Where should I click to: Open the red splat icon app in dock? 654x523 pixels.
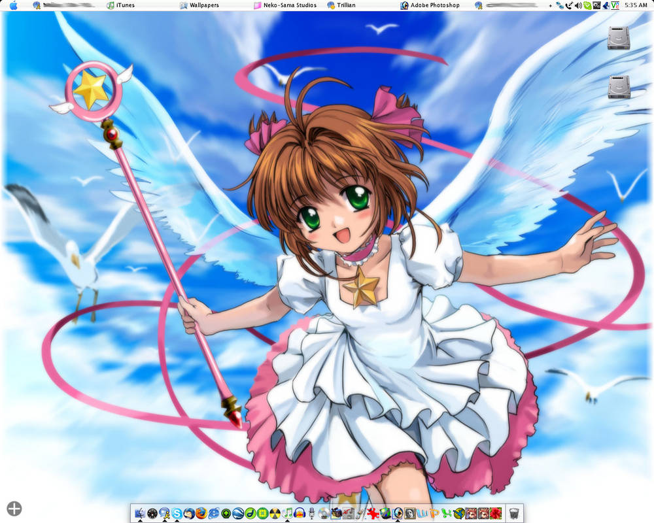click(373, 513)
